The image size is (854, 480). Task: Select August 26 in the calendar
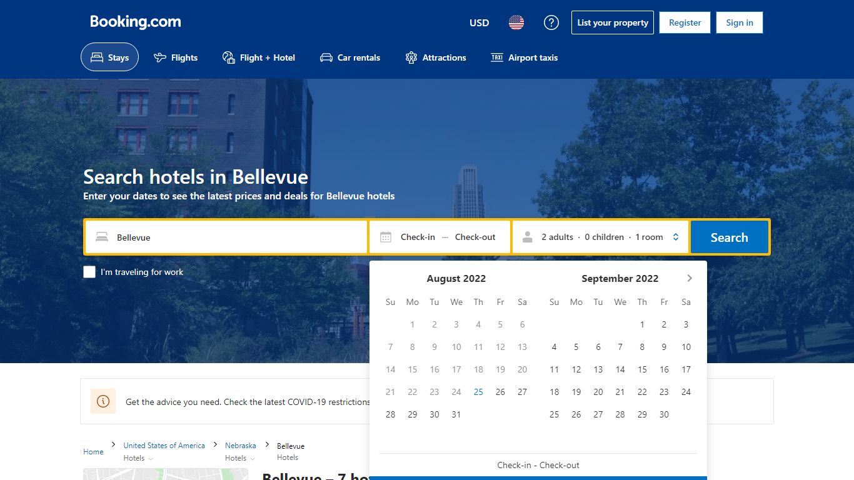click(500, 392)
